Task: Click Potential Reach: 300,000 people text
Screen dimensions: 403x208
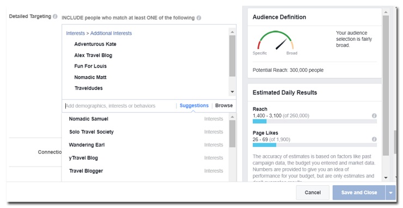Action: [288, 70]
